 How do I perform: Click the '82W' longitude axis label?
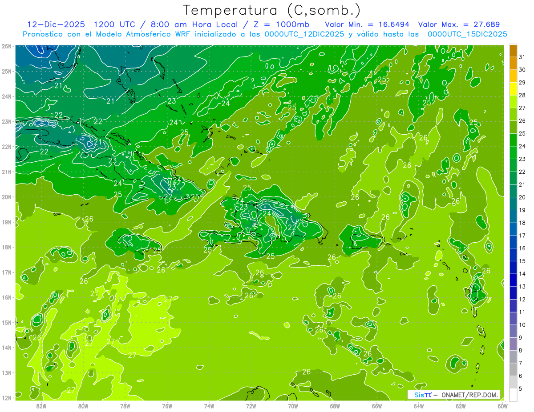[x=41, y=406]
